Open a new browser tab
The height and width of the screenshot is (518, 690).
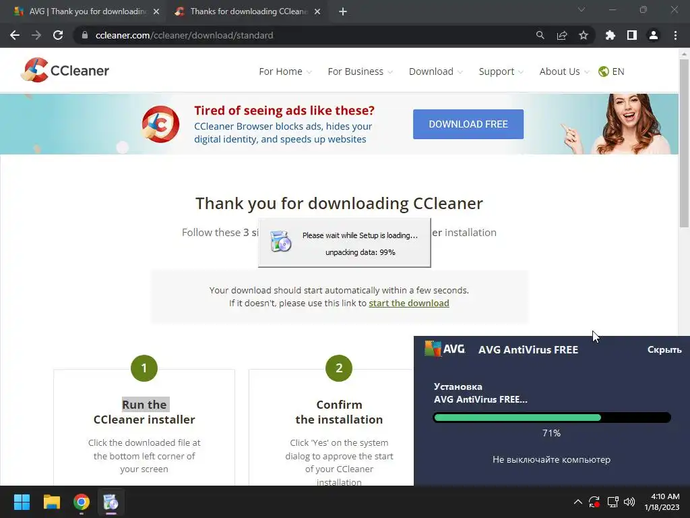343,11
